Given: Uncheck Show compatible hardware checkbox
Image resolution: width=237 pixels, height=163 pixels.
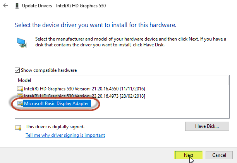Looking at the screenshot, I should (x=17, y=70).
